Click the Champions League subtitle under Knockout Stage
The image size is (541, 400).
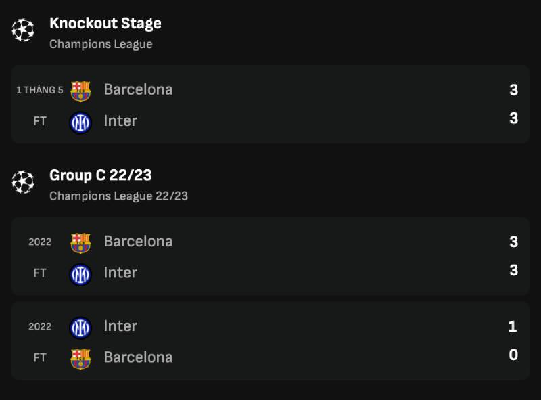(x=101, y=45)
